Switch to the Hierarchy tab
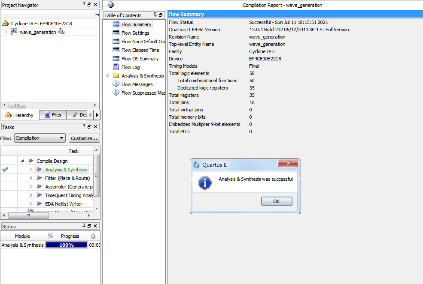The height and width of the screenshot is (284, 423). 20,115
